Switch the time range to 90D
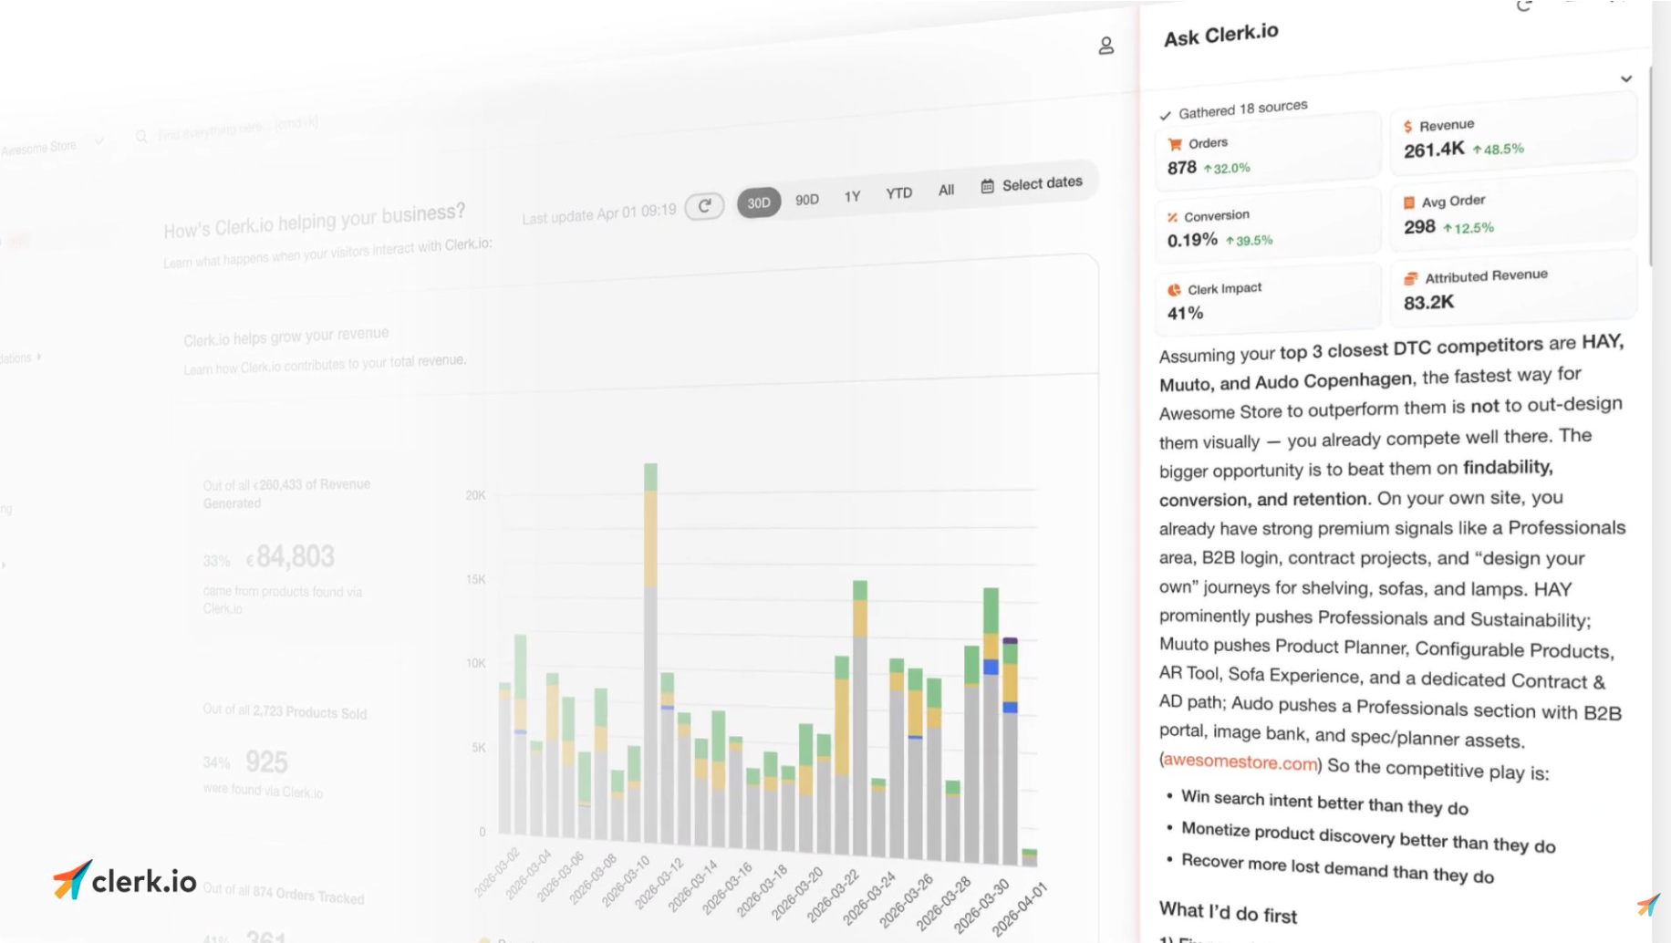Image resolution: width=1671 pixels, height=943 pixels. [806, 199]
